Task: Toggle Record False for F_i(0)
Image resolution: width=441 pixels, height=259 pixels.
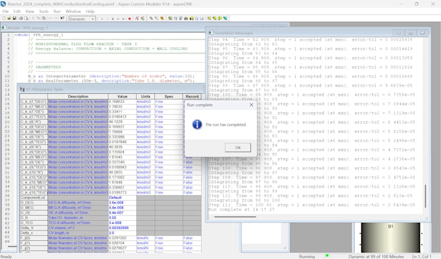Action: point(192,238)
